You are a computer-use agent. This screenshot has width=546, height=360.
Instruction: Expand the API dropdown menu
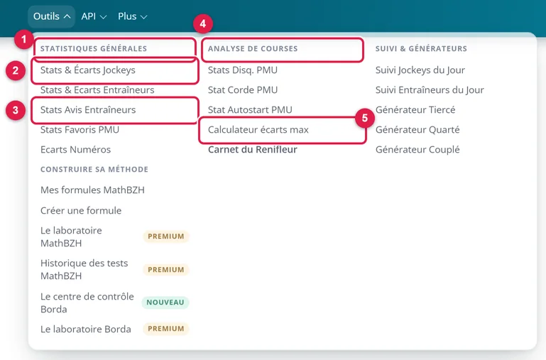[94, 16]
